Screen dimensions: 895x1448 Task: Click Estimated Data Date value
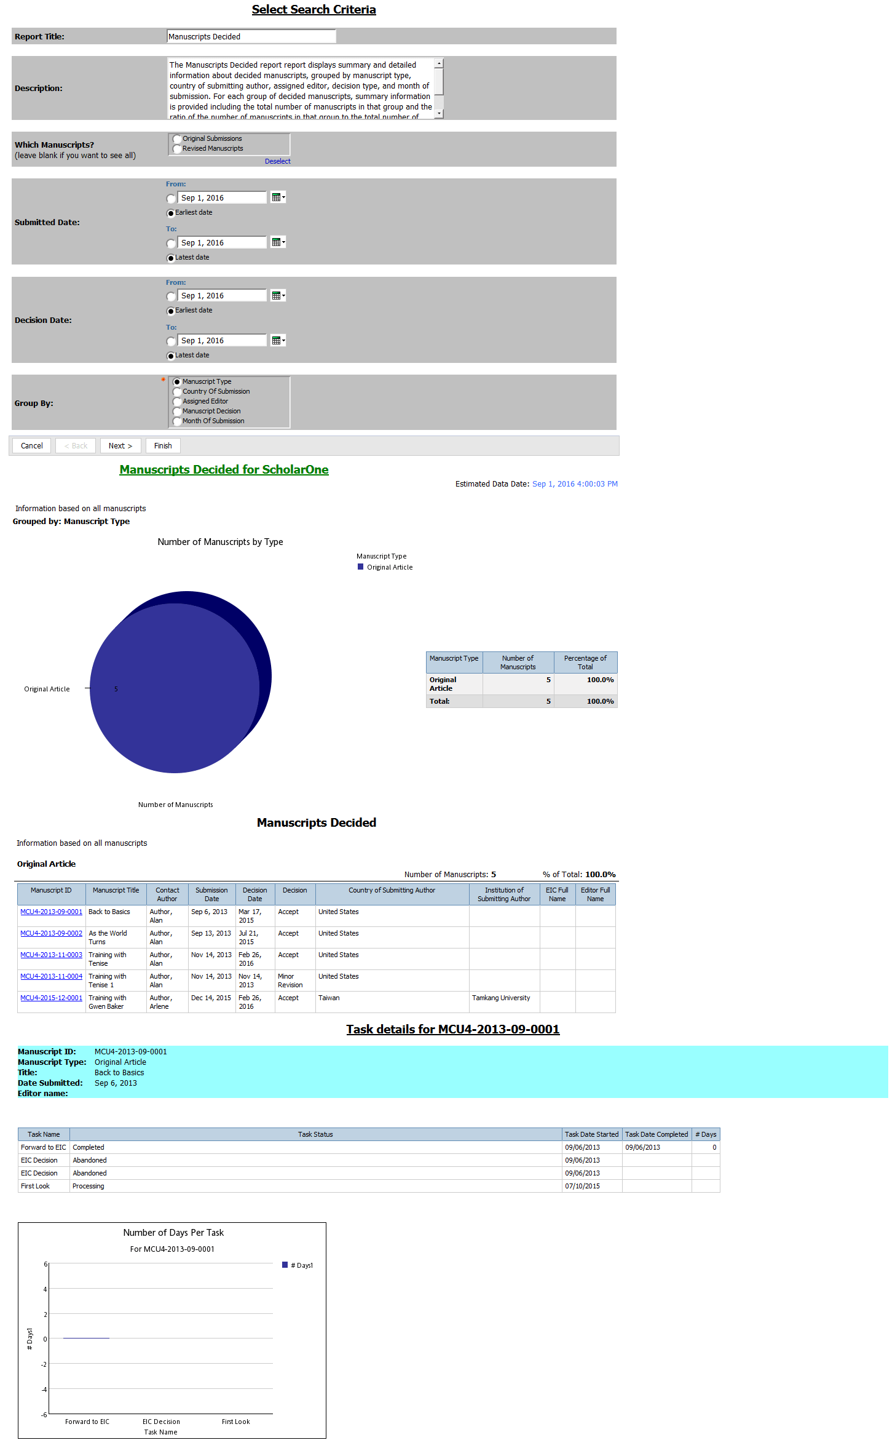coord(575,484)
